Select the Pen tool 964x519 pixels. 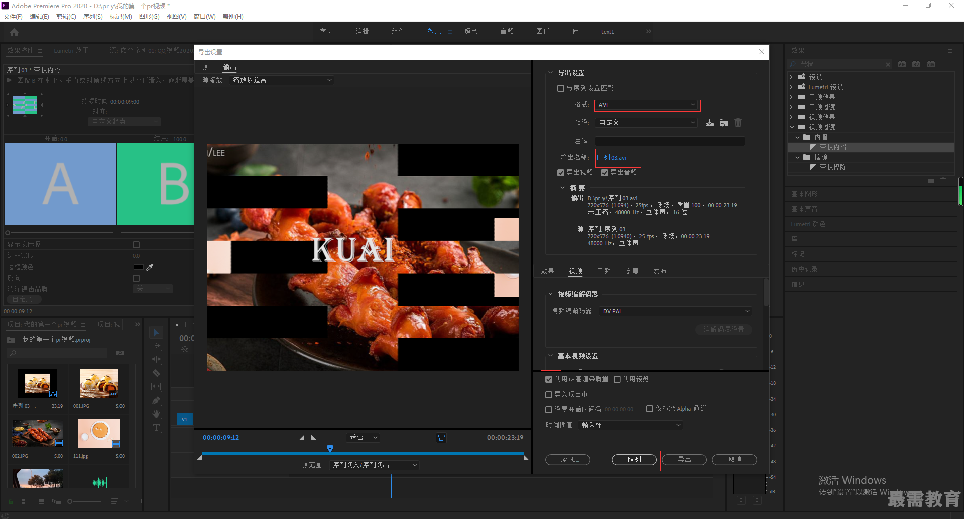[x=156, y=400]
